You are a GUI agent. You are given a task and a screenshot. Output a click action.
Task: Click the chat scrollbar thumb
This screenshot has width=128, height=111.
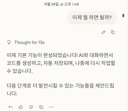click(123, 16)
